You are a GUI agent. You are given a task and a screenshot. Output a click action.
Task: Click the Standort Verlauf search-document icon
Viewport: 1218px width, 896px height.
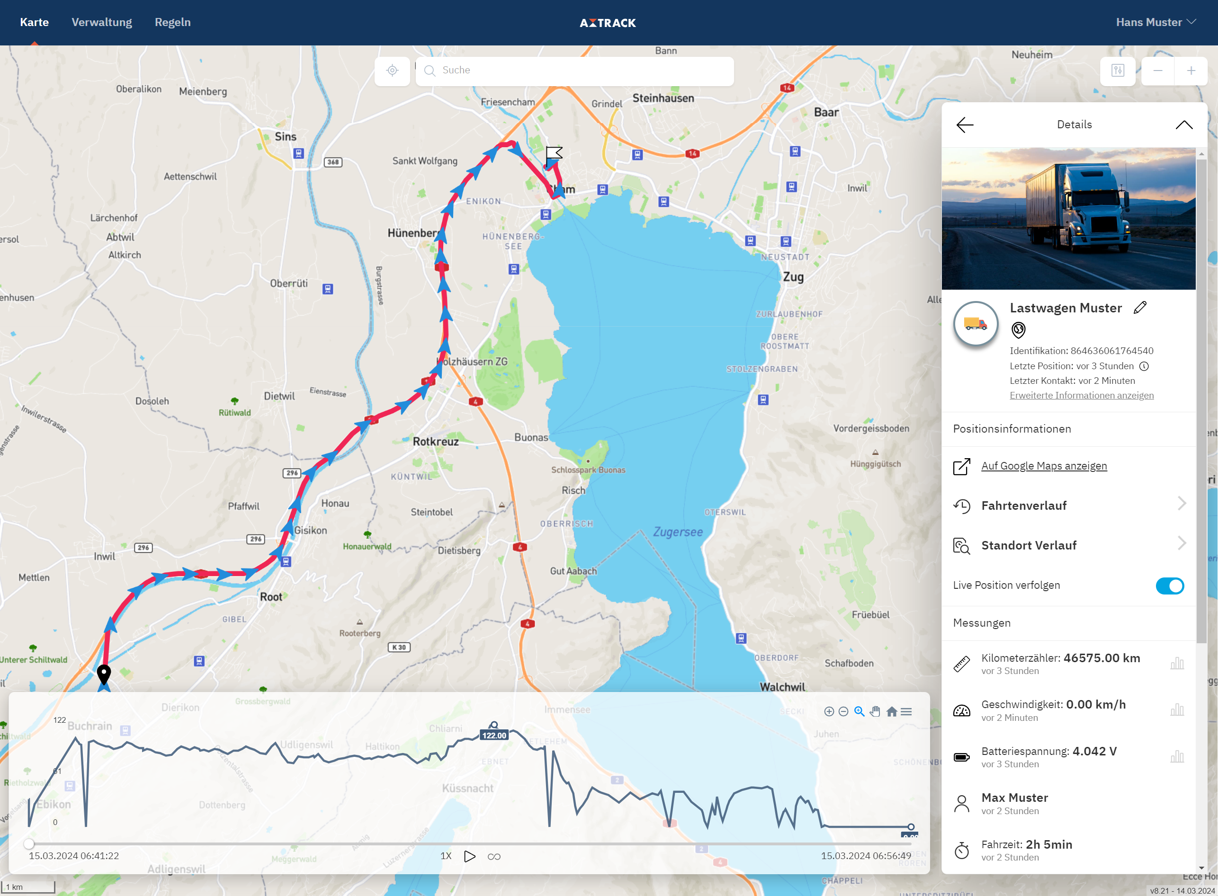(961, 546)
